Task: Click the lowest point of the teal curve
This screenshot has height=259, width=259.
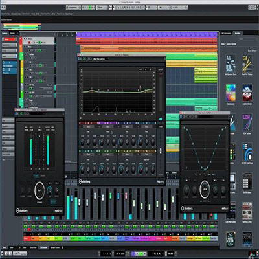Action: coord(205,169)
